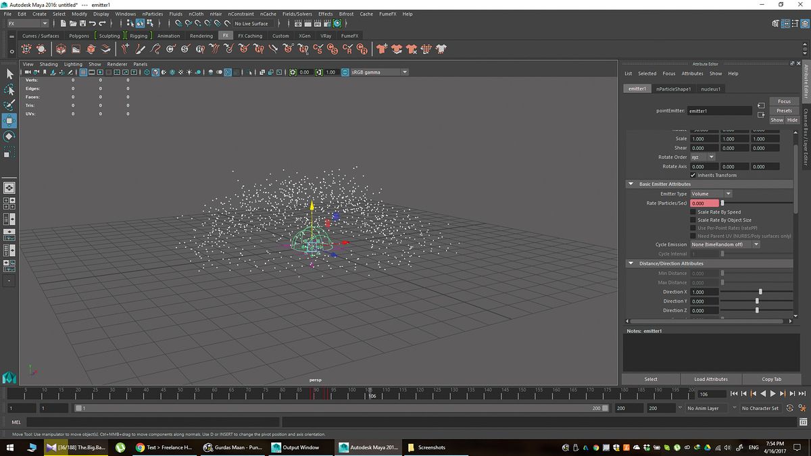Viewport: 811px width, 456px height.
Task: Switch to the nParticleShape1 tab
Action: 674,88
